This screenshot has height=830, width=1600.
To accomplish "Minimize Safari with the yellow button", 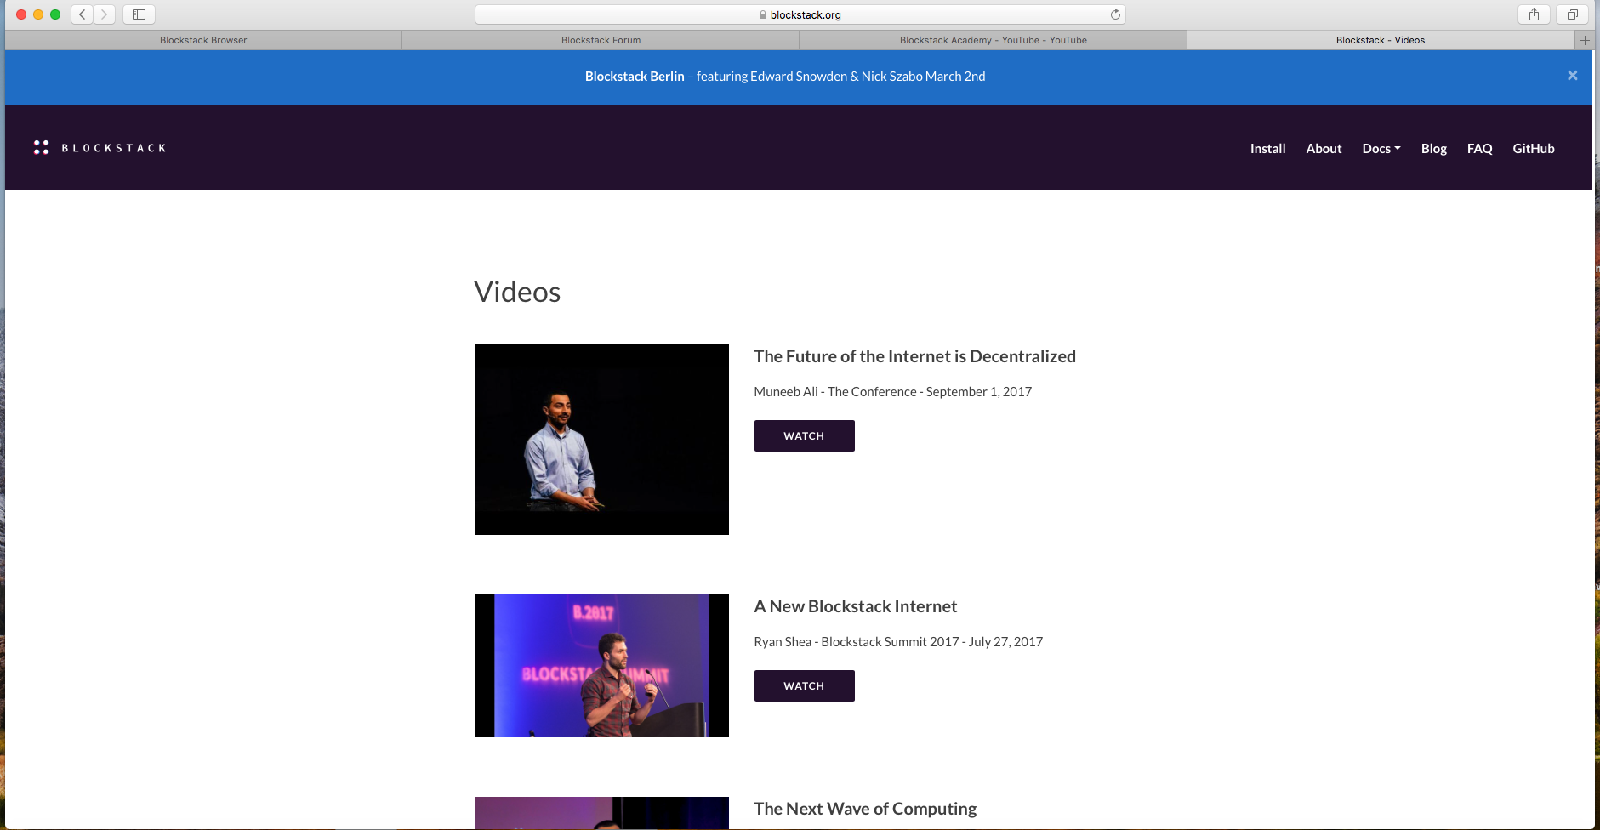I will [x=38, y=14].
